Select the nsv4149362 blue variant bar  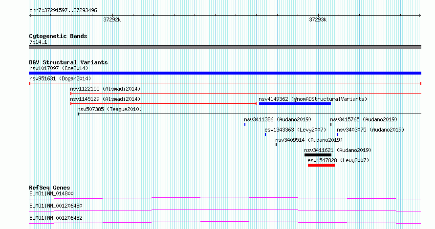(295, 104)
